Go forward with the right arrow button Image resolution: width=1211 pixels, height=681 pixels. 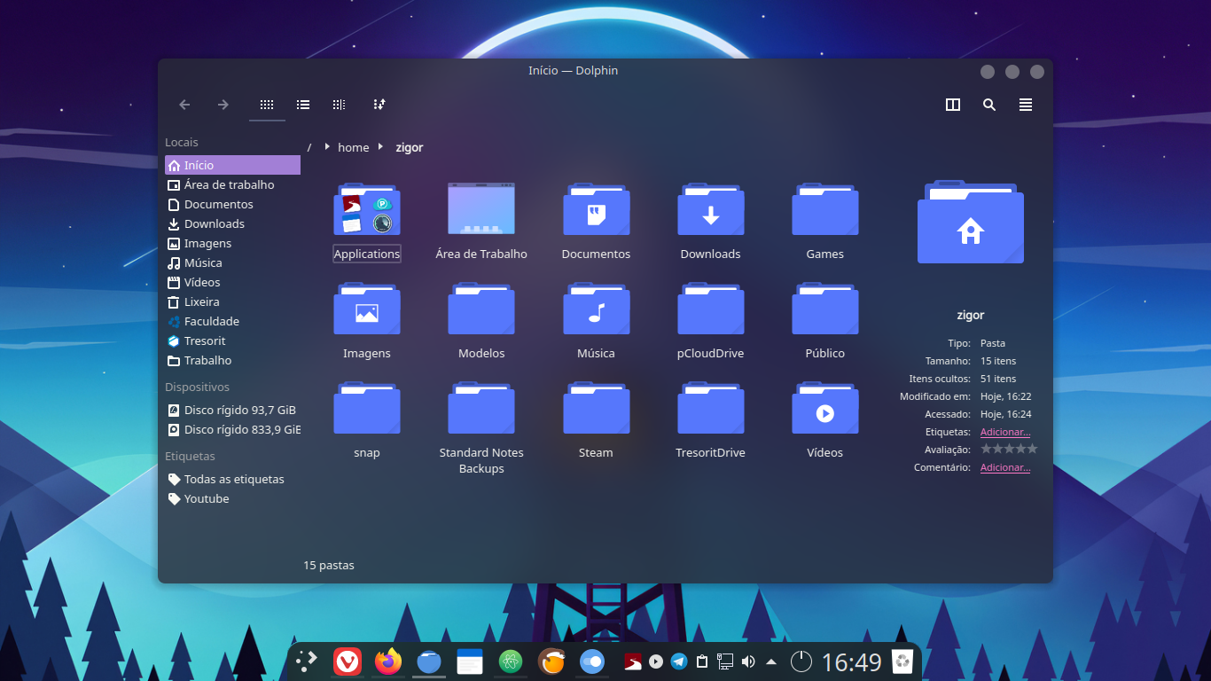tap(223, 105)
